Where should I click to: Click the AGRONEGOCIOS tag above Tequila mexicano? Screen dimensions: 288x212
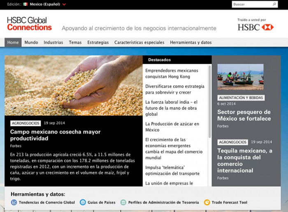pyautogui.click(x=233, y=142)
